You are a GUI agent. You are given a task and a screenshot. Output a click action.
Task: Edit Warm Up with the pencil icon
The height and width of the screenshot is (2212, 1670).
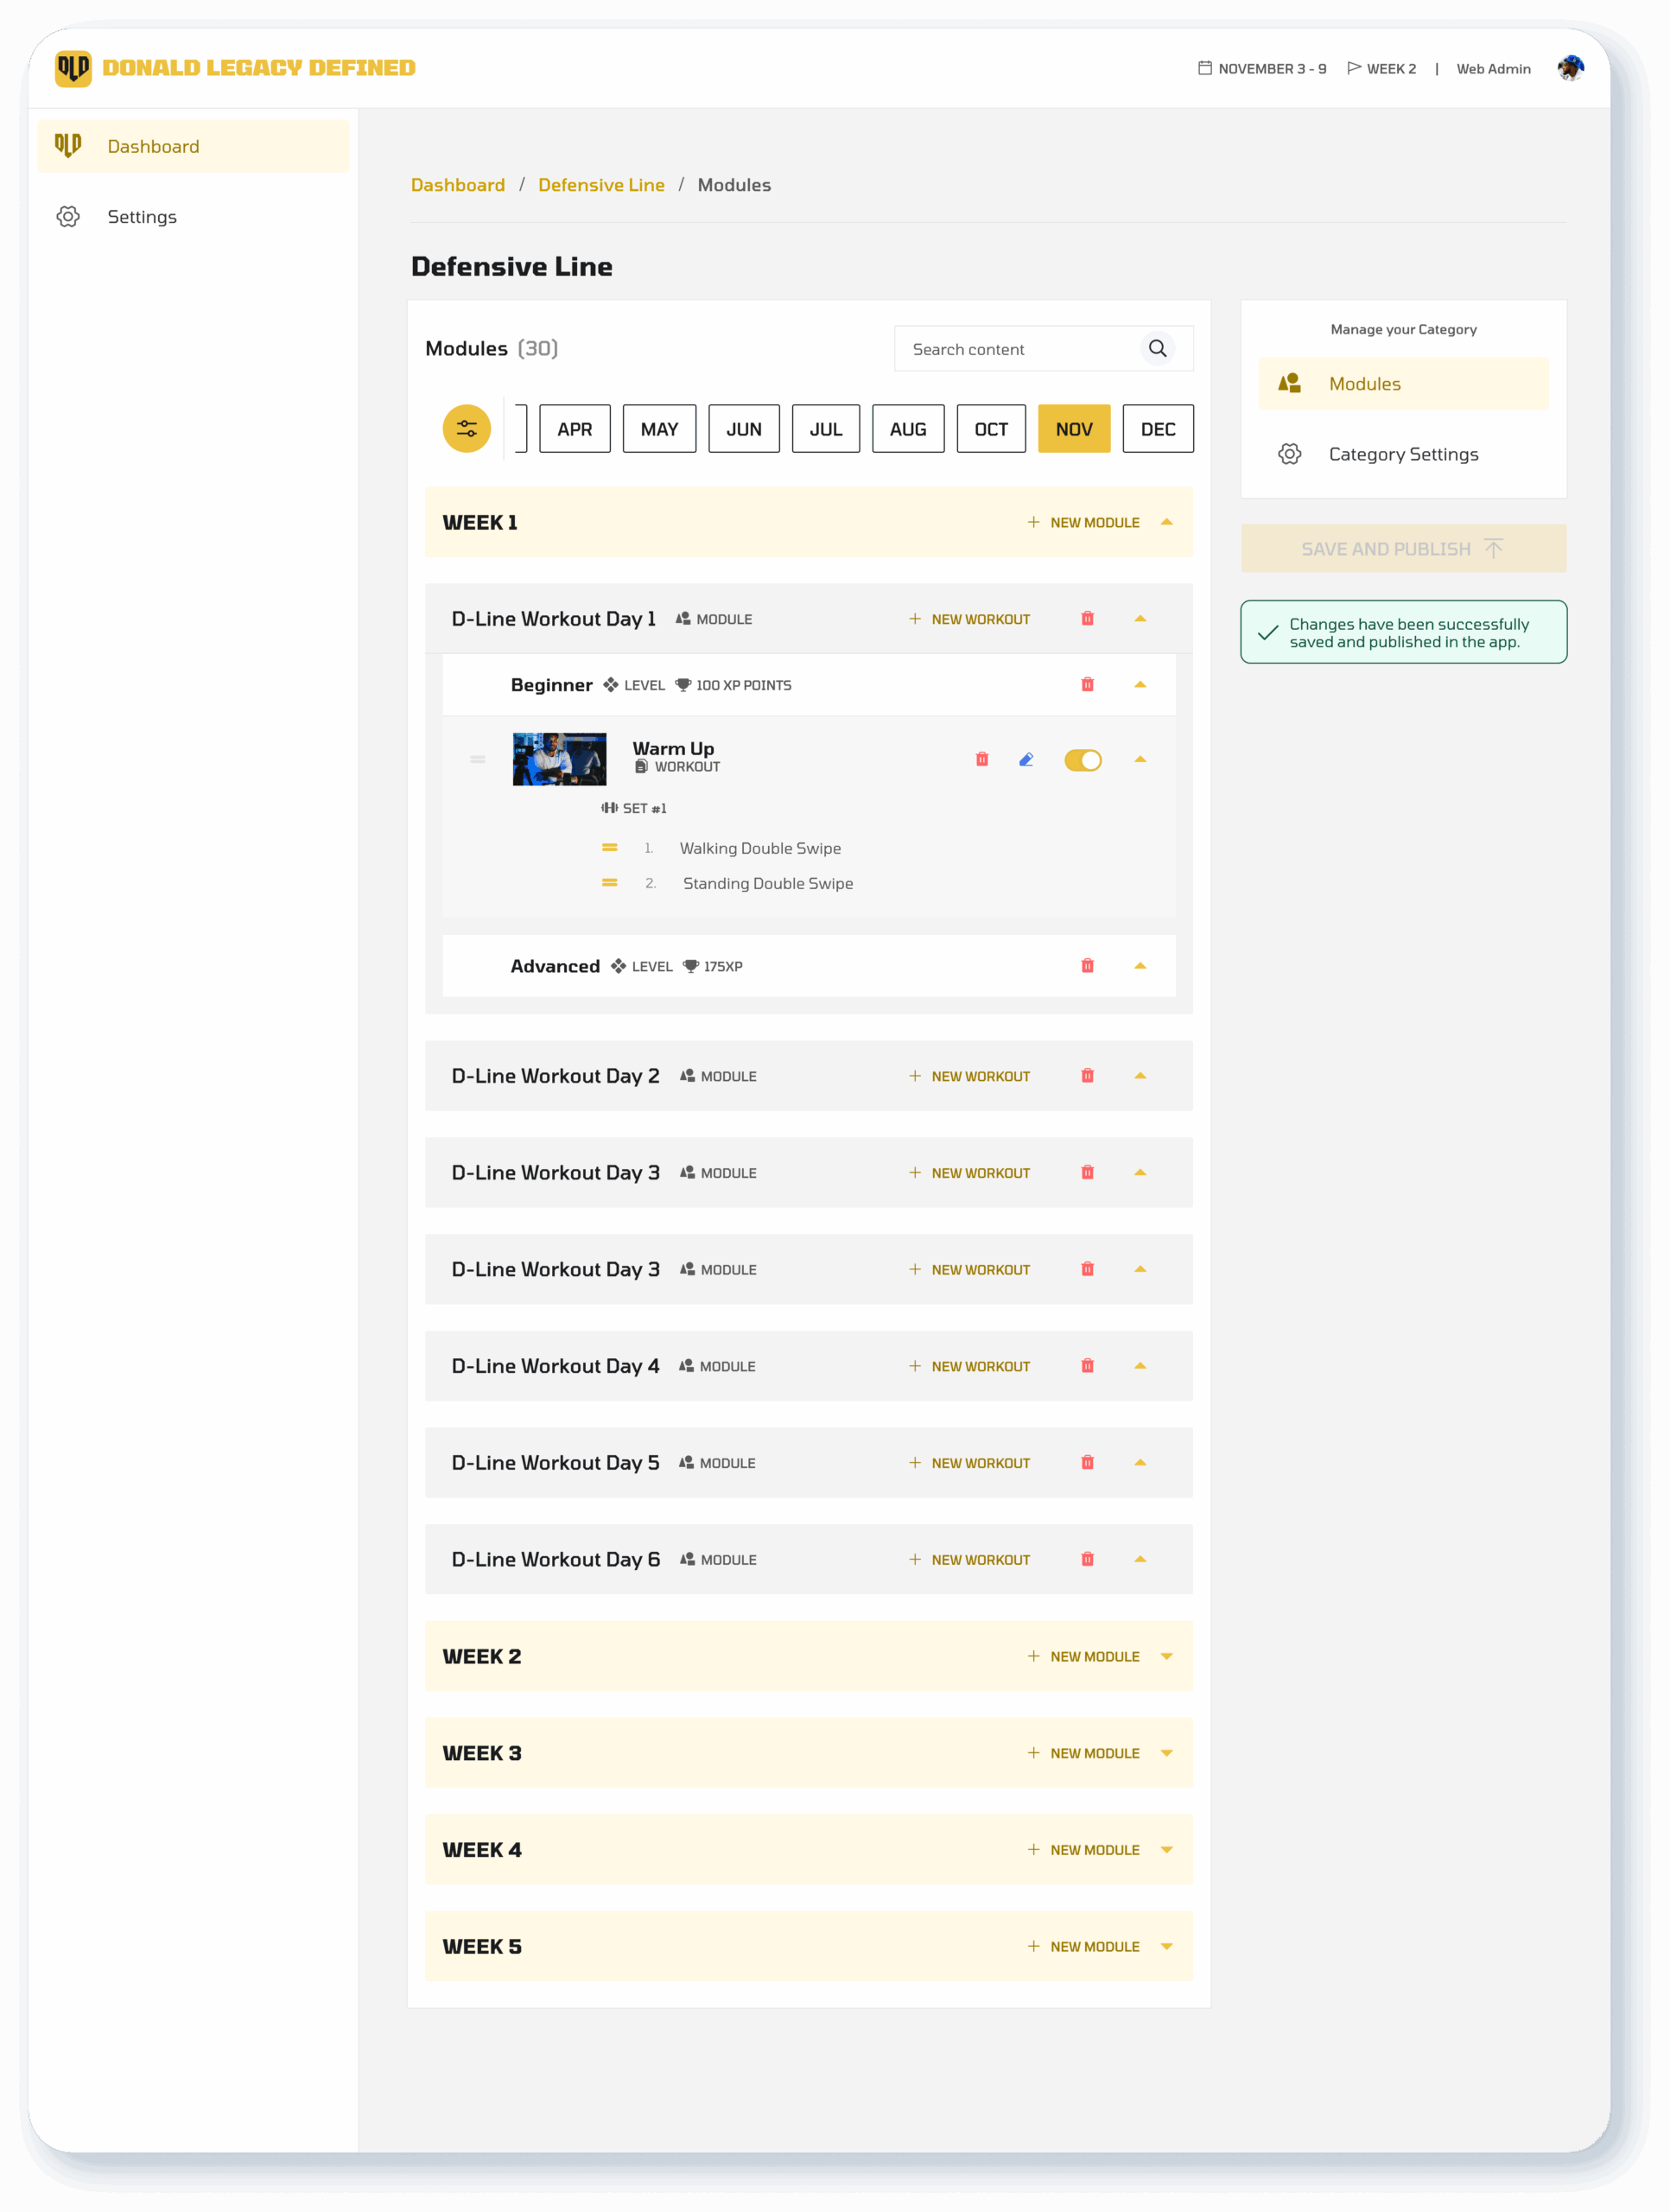1025,760
